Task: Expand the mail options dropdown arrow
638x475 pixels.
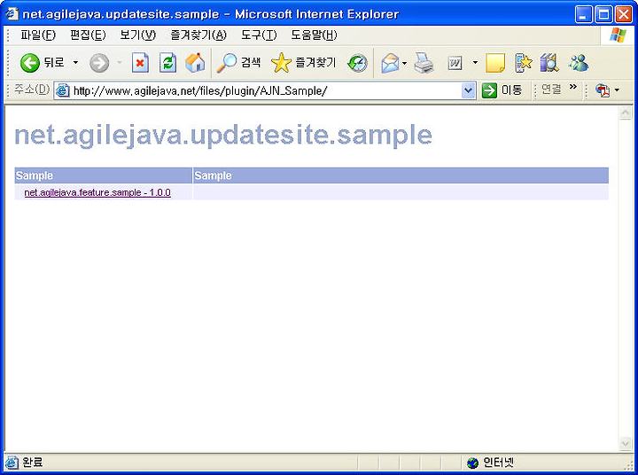Action: tap(404, 63)
